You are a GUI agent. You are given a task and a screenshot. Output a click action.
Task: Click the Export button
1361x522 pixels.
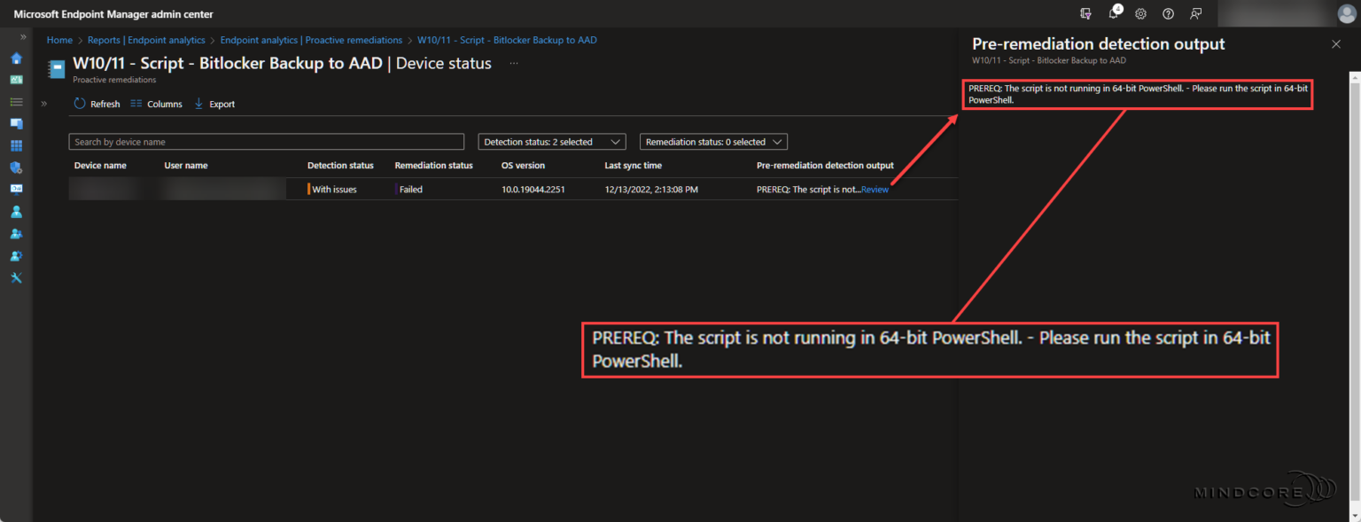[214, 104]
